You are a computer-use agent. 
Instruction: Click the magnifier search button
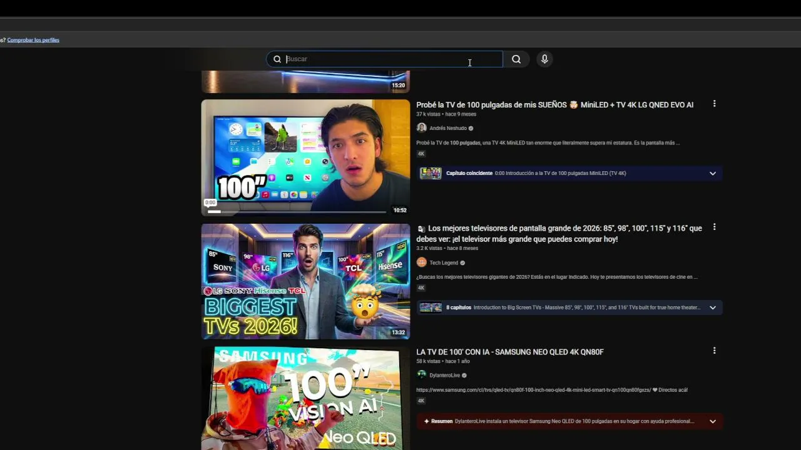pos(516,59)
